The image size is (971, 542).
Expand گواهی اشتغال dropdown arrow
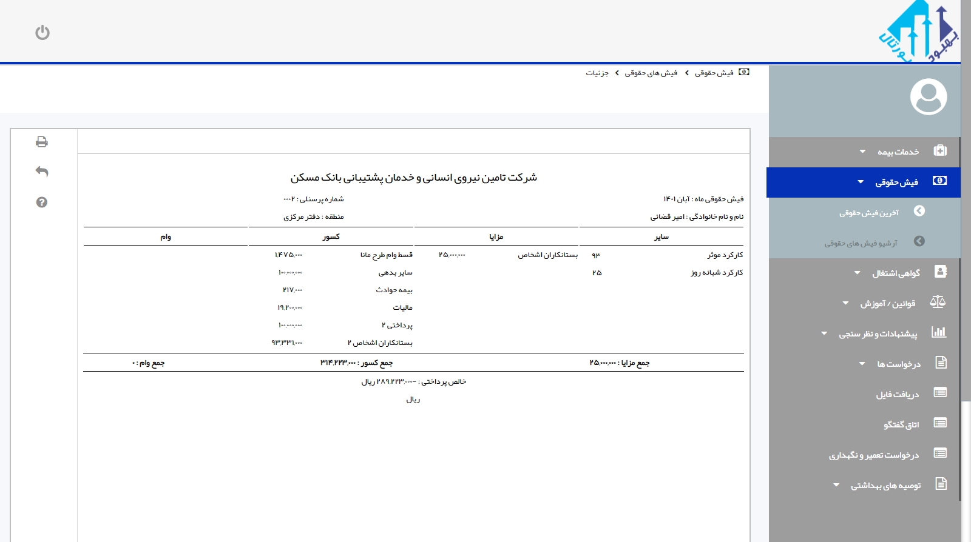[857, 273]
